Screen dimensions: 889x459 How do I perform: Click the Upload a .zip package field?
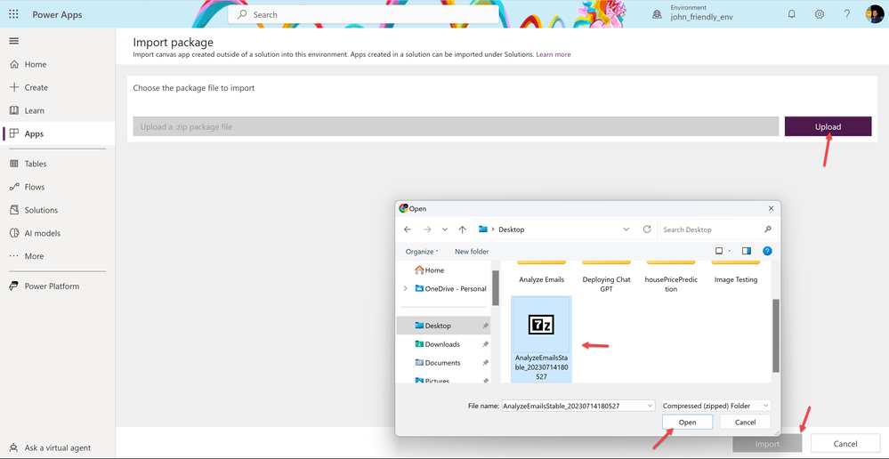[x=456, y=127]
